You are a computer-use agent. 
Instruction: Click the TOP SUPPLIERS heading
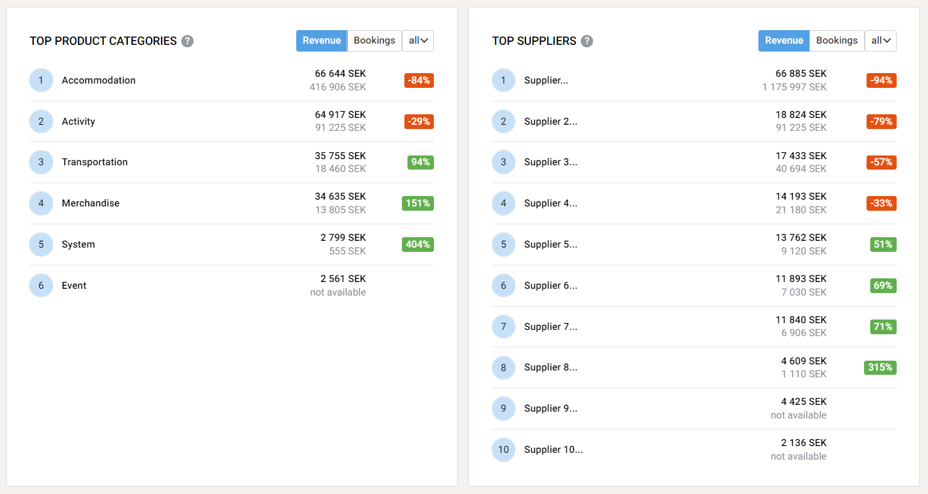tap(534, 41)
